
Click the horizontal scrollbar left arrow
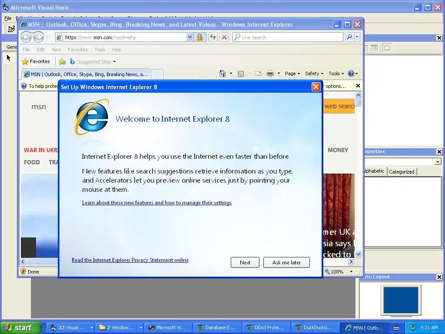click(x=23, y=261)
